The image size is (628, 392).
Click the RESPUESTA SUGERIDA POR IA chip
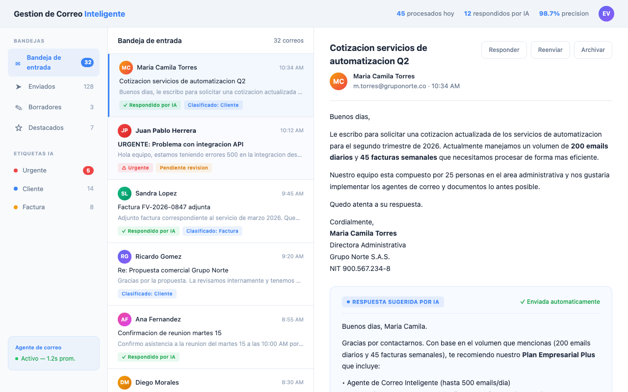[x=392, y=302]
